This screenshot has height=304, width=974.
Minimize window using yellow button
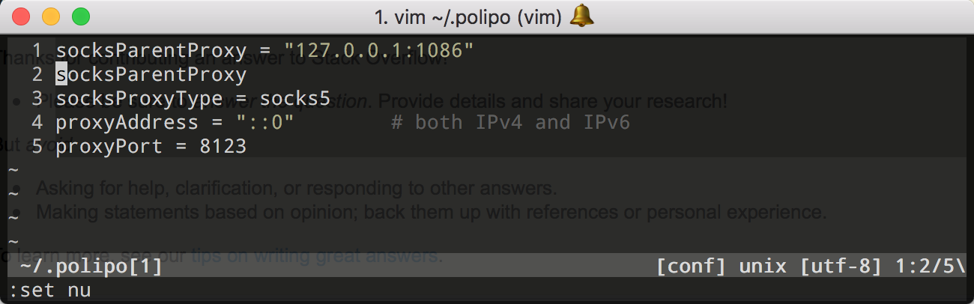51,16
